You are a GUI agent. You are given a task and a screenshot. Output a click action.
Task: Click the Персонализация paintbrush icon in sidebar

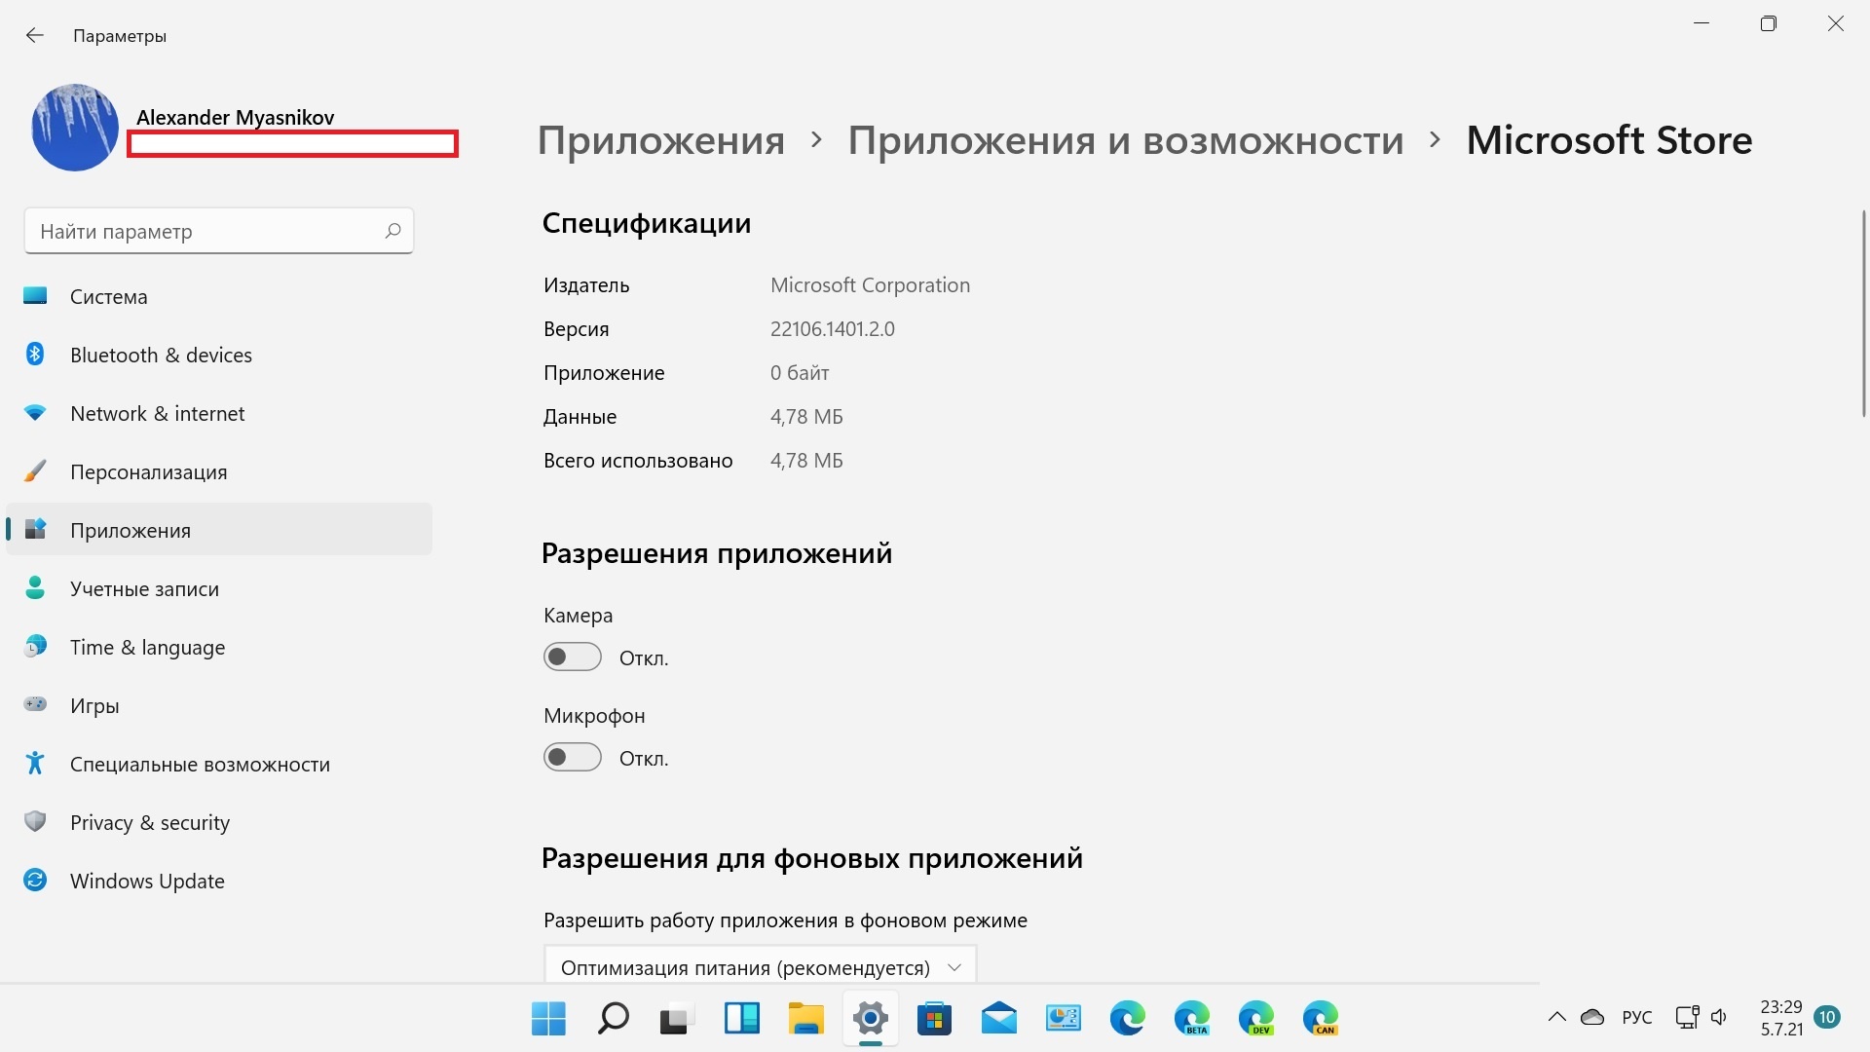[x=35, y=471]
